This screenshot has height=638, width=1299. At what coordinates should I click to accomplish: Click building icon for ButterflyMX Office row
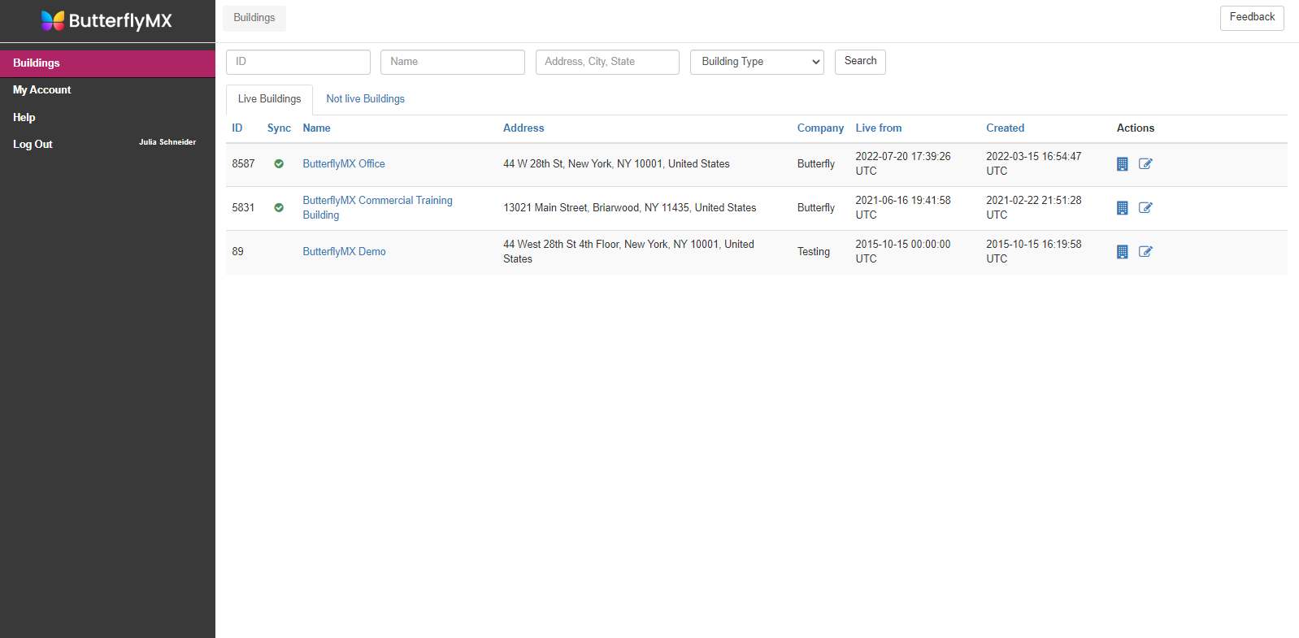(x=1122, y=164)
